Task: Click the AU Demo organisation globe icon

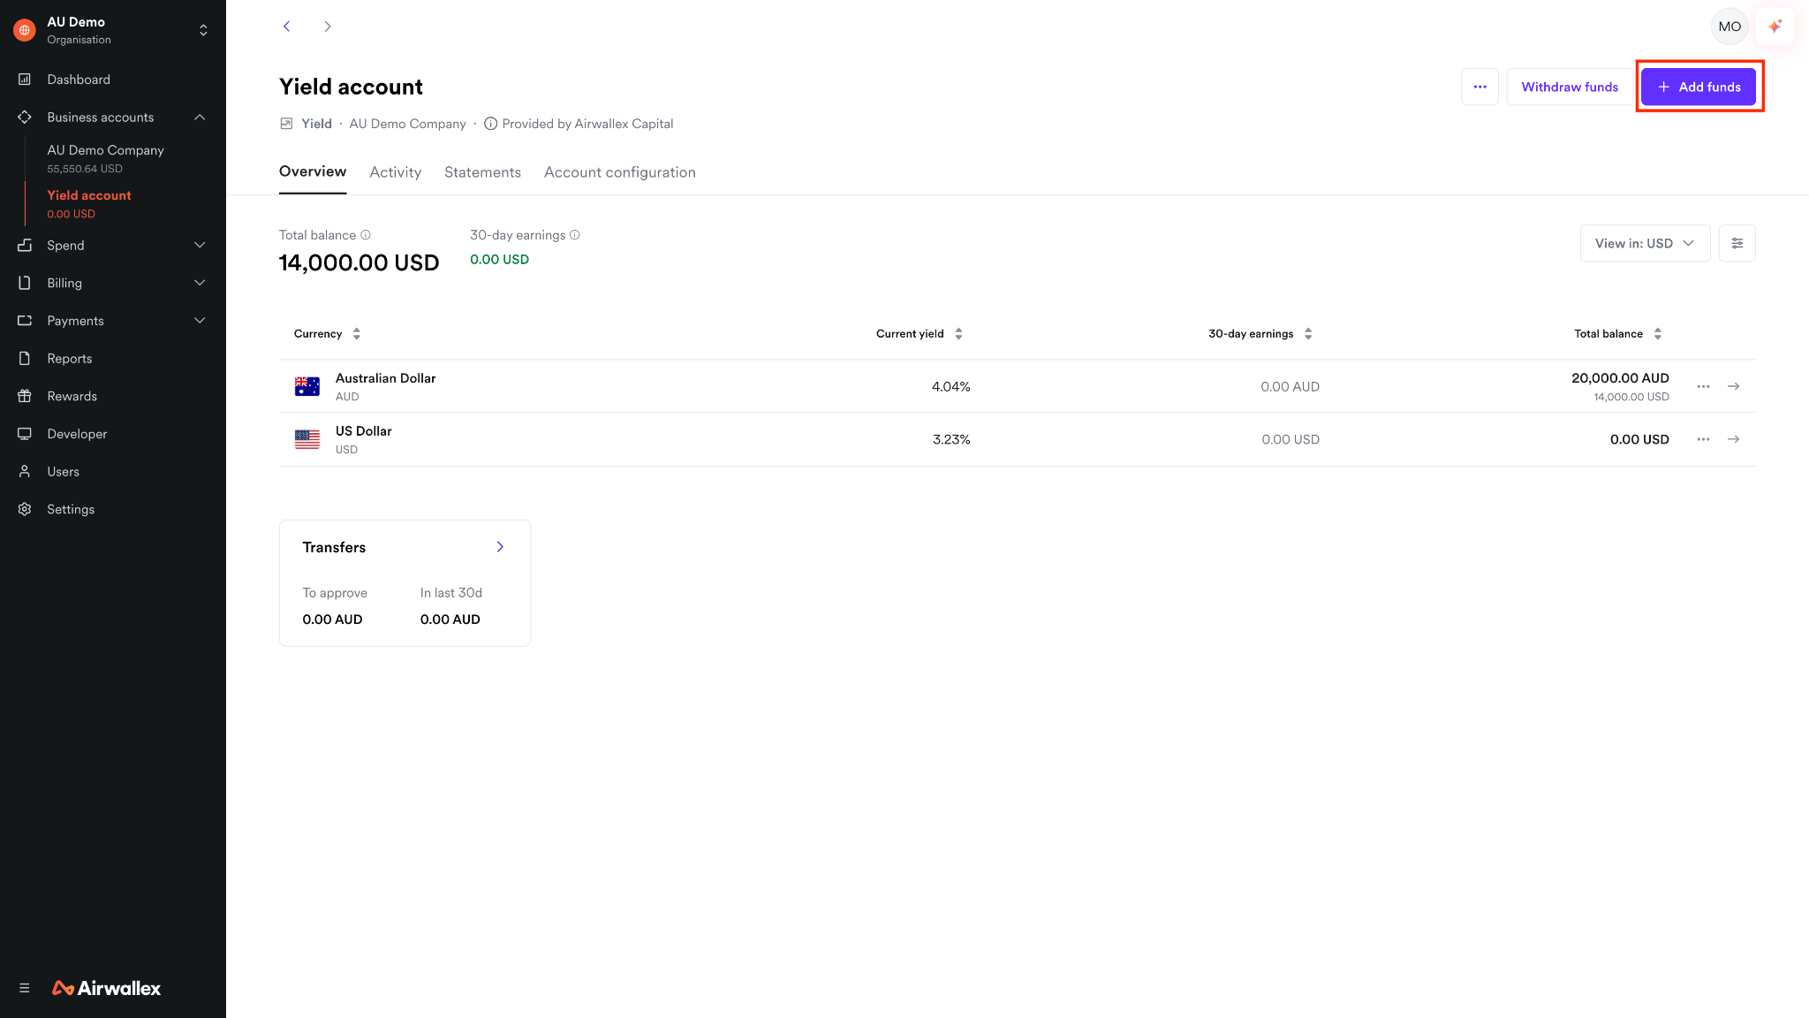Action: coord(25,30)
